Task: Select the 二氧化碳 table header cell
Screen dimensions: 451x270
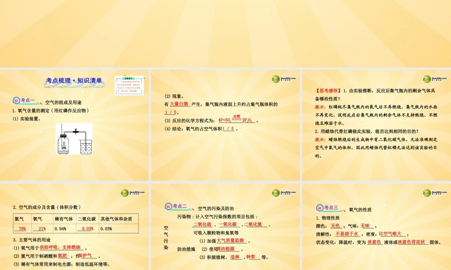Action: click(x=87, y=219)
